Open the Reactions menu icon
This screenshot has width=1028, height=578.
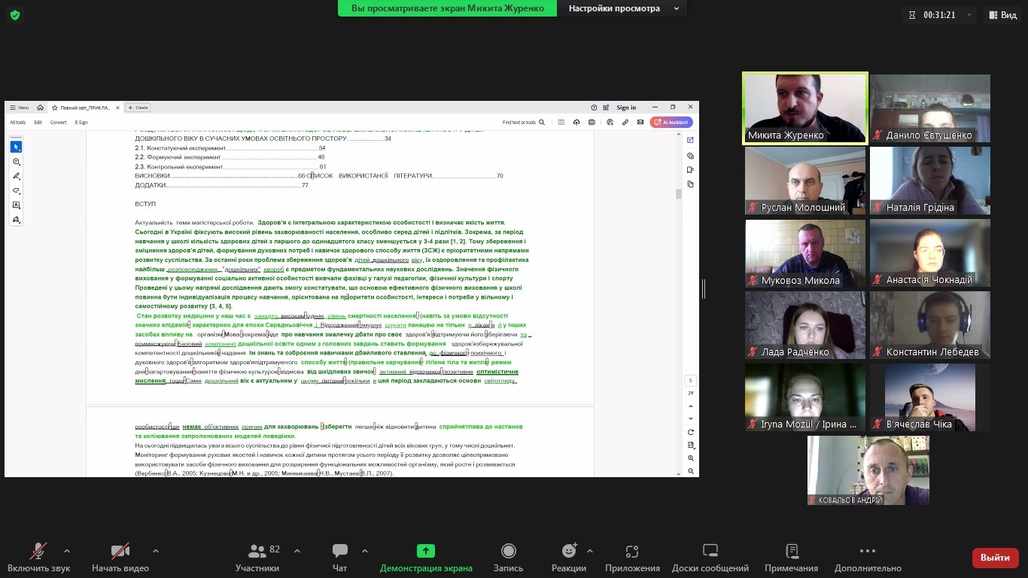coord(568,552)
